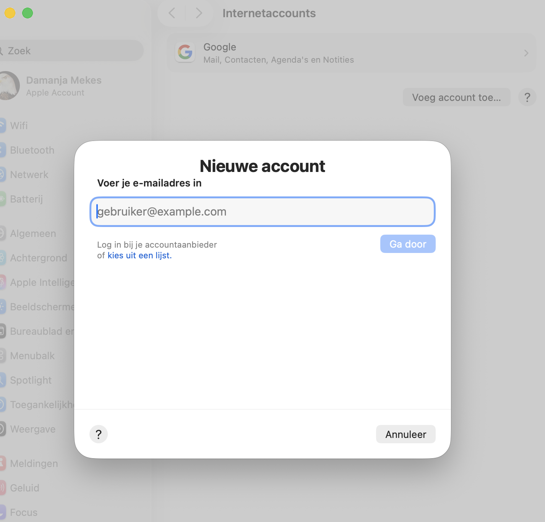Select the Spotlight magnifier icon
This screenshot has height=522, width=545.
[3, 380]
